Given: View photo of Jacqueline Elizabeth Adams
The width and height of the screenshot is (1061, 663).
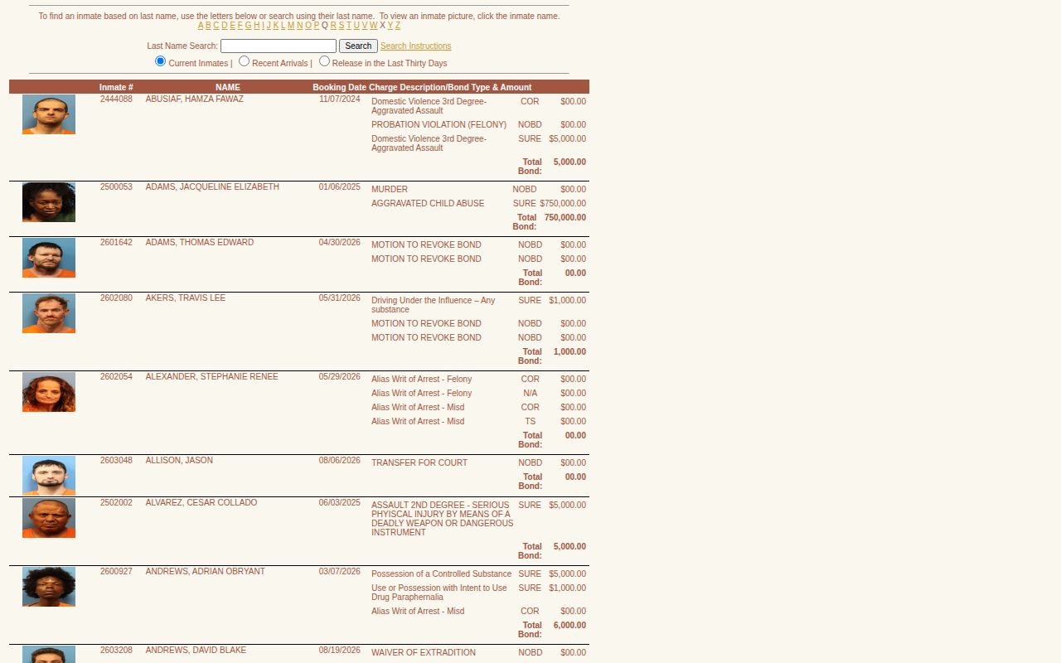Looking at the screenshot, I should (49, 202).
